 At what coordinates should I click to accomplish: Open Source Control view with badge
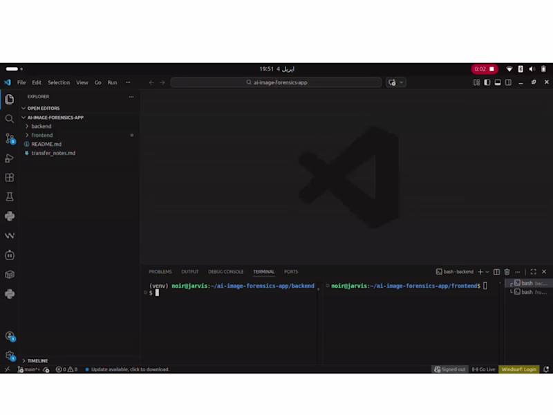(10, 138)
